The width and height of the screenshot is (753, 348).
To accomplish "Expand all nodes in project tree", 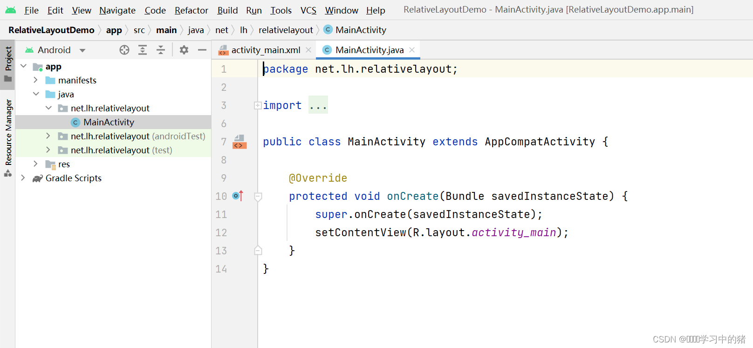I will [143, 50].
